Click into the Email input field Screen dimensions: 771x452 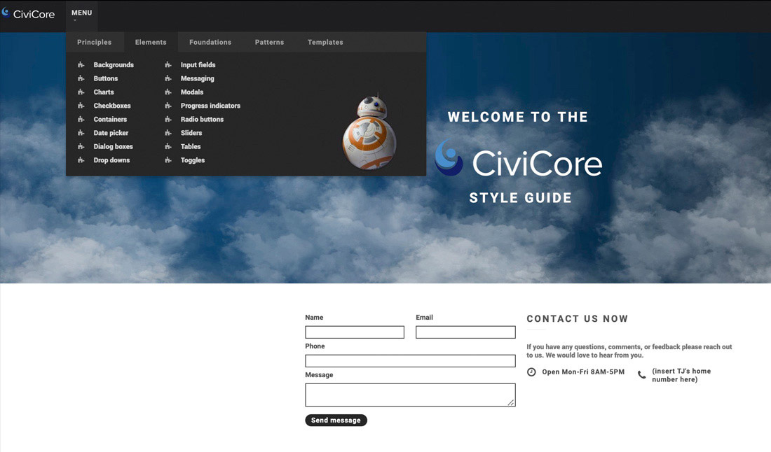pos(465,332)
